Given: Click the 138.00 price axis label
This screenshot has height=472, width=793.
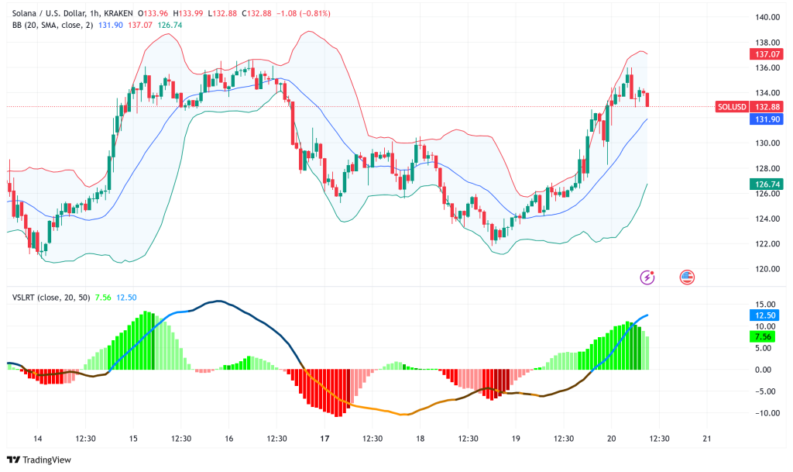Looking at the screenshot, I should click(x=767, y=43).
